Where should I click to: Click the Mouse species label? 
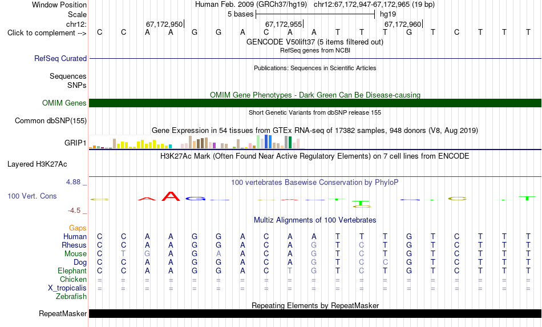[x=75, y=254]
